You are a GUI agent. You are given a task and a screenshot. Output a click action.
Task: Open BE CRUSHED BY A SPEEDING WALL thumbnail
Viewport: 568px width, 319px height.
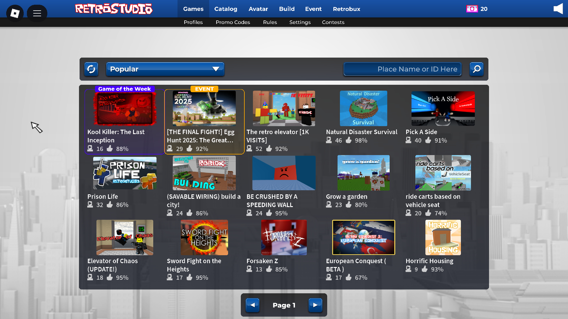pyautogui.click(x=284, y=173)
